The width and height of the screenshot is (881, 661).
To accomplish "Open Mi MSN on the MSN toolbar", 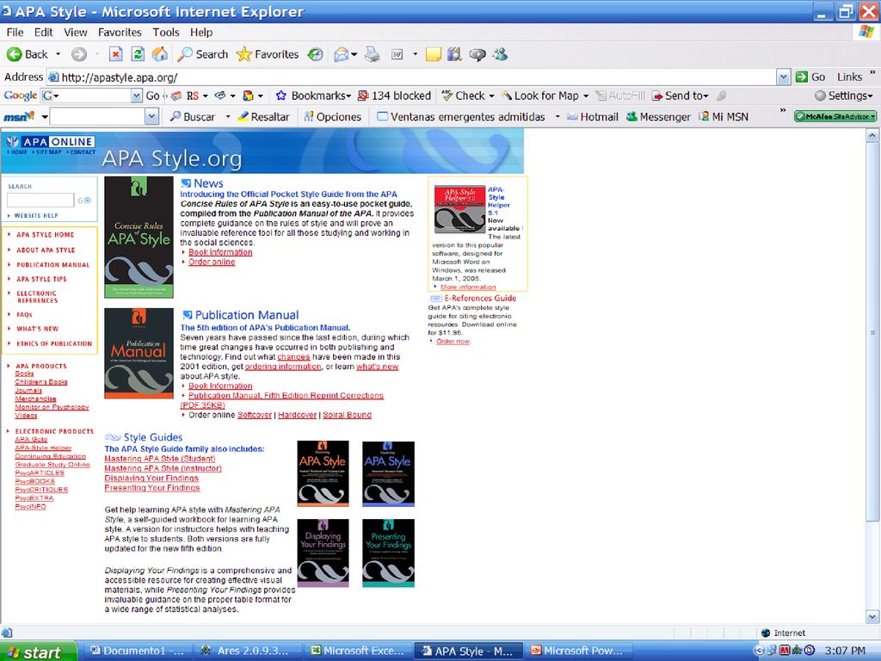I will pyautogui.click(x=723, y=116).
